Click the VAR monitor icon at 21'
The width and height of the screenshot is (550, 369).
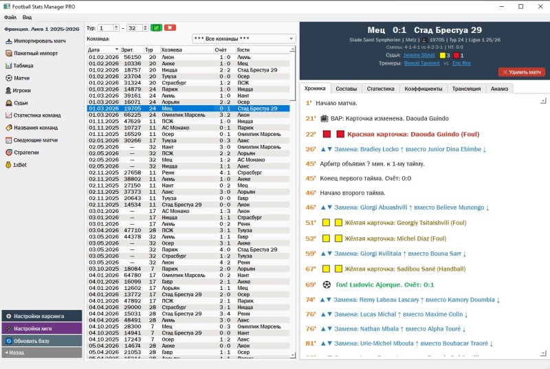click(x=324, y=118)
